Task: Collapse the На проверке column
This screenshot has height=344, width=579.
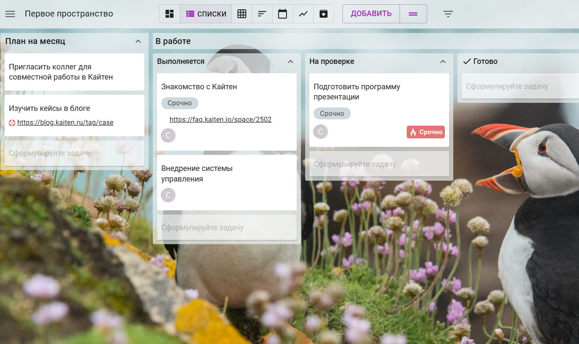Action: (x=443, y=62)
